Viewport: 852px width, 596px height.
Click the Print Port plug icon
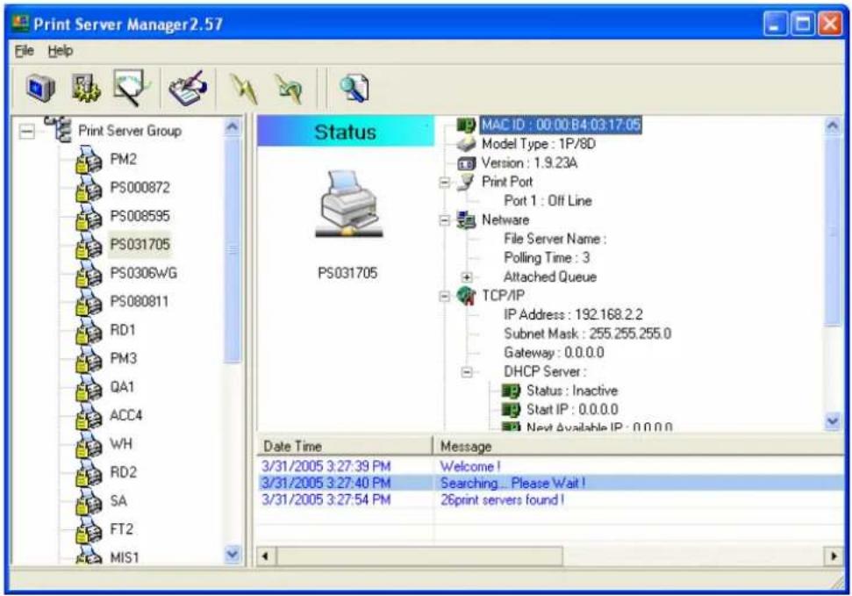coord(466,183)
